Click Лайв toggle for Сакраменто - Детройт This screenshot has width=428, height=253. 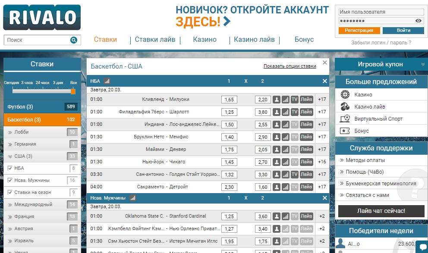pos(306,187)
